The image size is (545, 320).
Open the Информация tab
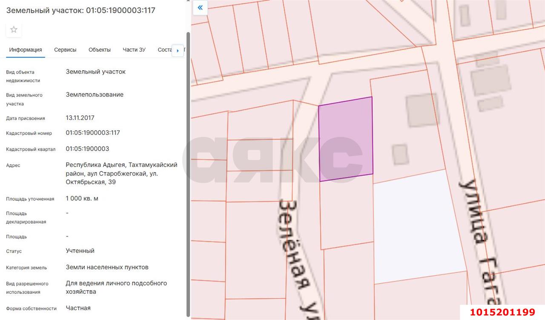[x=26, y=50]
